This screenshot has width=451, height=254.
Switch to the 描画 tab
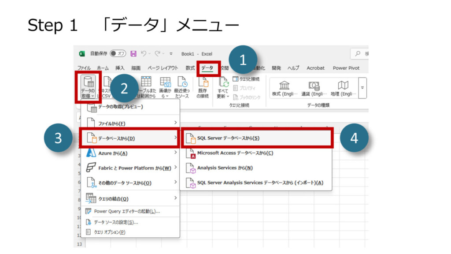tap(136, 68)
